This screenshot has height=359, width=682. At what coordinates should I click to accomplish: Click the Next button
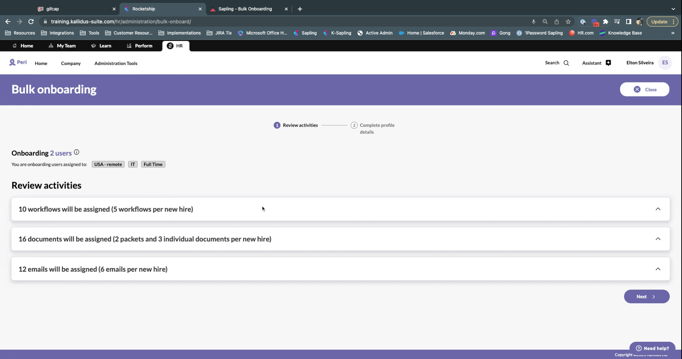(x=646, y=296)
